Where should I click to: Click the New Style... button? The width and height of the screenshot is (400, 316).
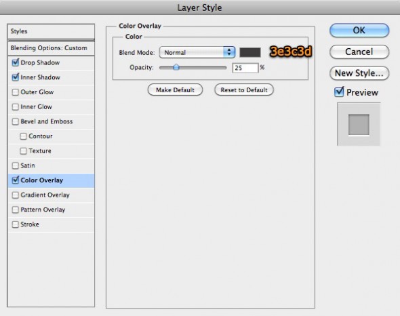(x=359, y=73)
